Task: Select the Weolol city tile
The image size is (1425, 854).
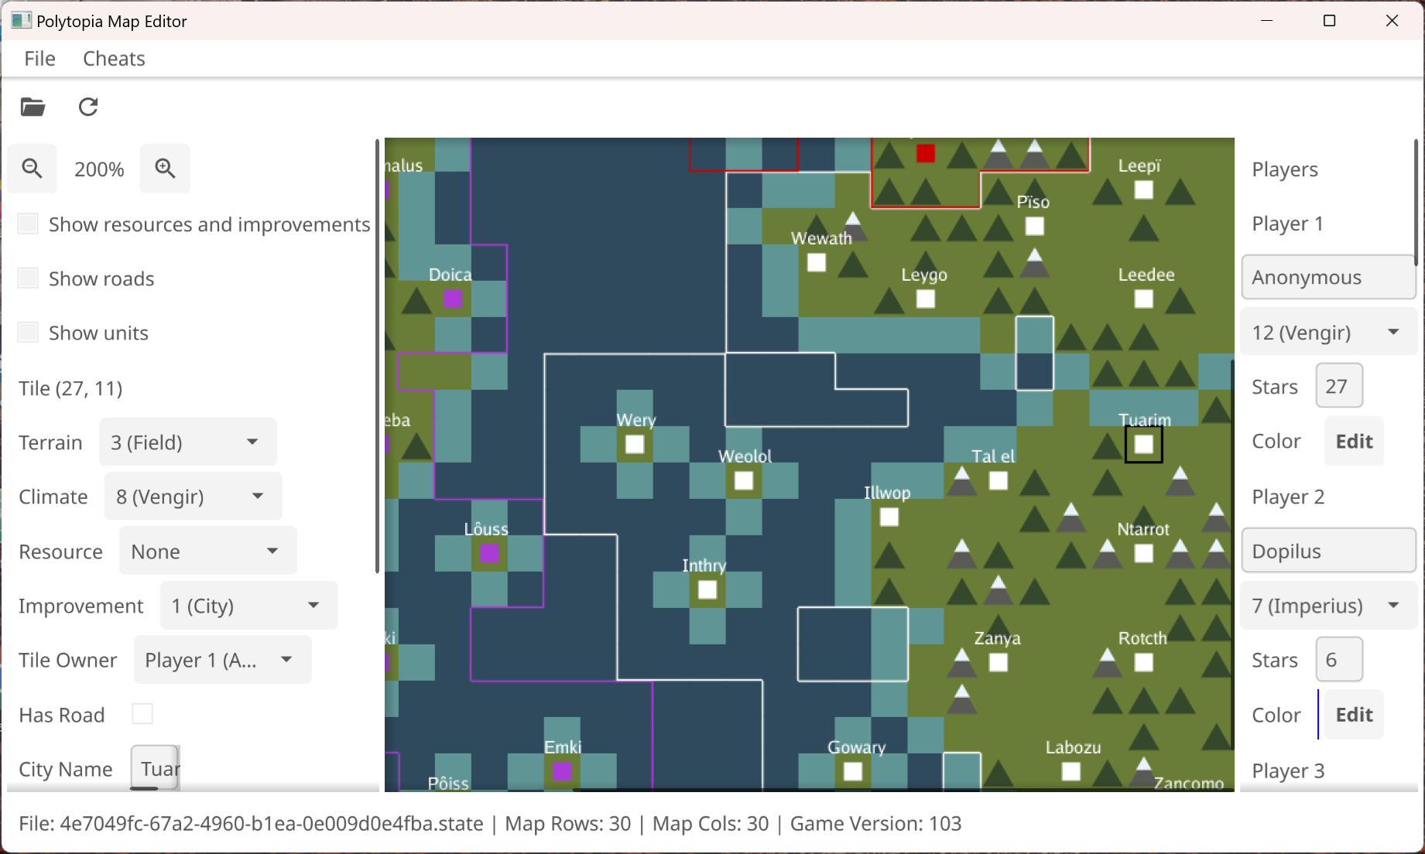Action: (744, 481)
